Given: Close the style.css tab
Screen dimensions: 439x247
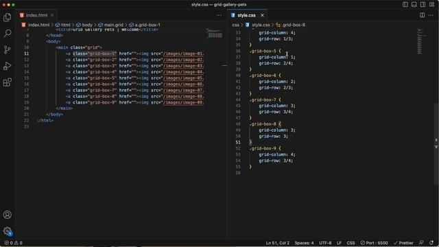Looking at the screenshot, I should 262,15.
